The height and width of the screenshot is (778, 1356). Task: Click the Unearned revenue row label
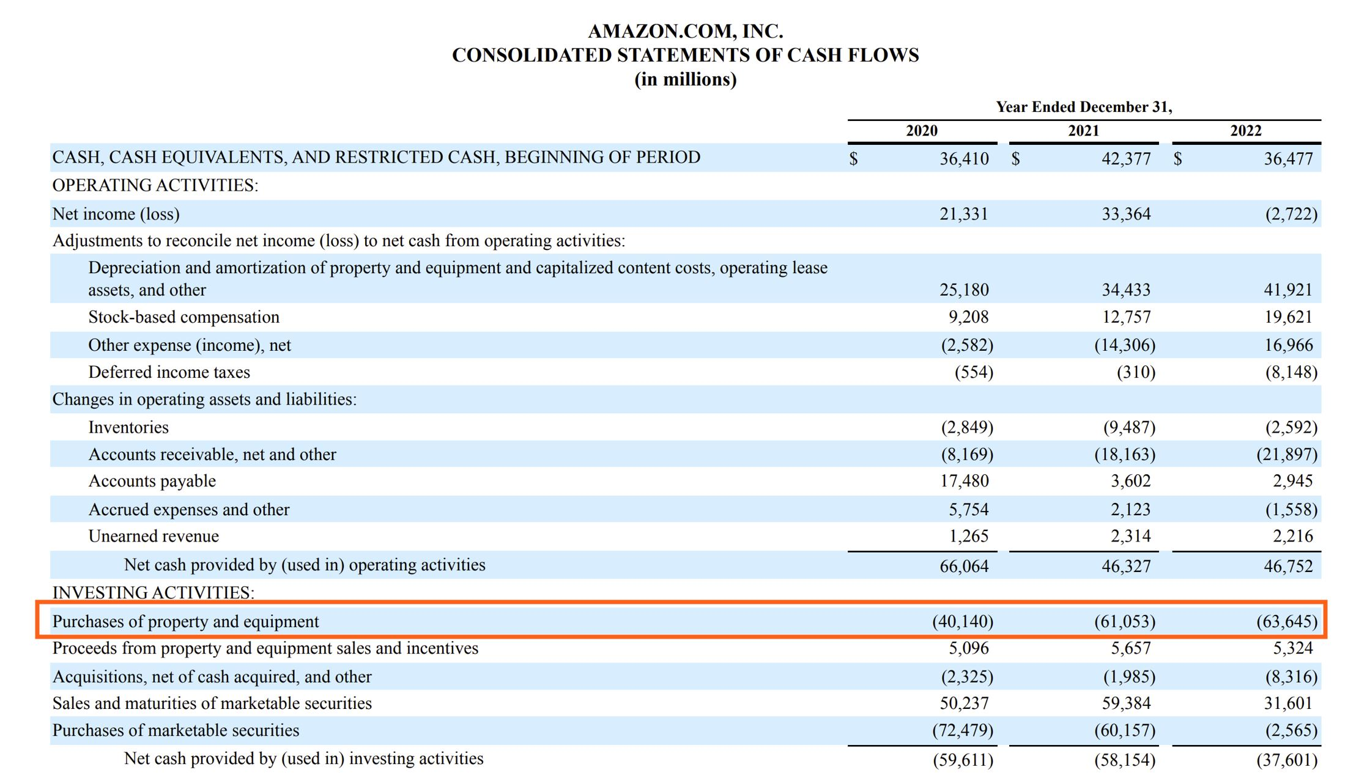point(154,536)
